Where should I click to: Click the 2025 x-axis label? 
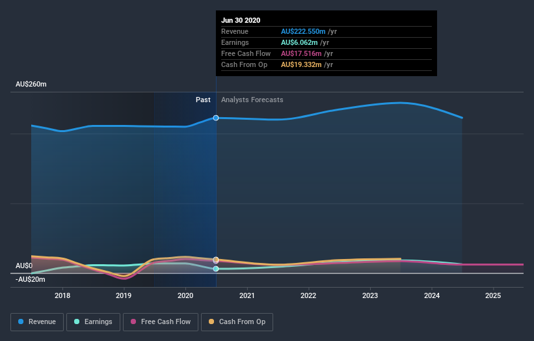point(493,295)
